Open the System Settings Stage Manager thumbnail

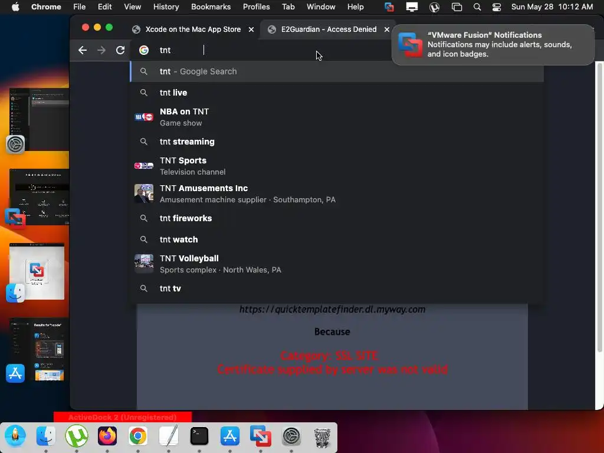[x=38, y=119]
